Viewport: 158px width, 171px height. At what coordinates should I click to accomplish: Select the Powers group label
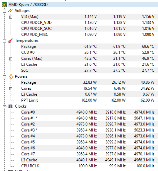(21, 76)
